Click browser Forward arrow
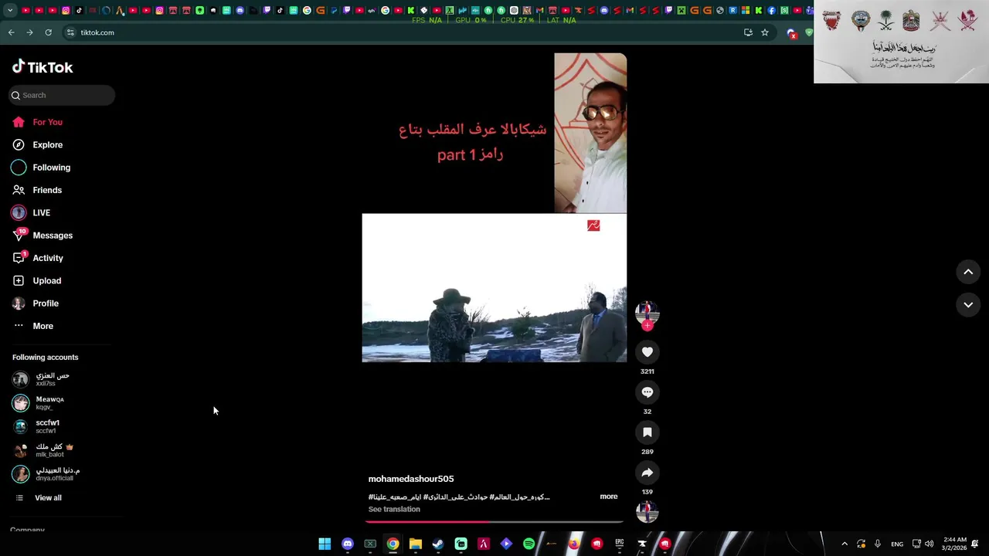The height and width of the screenshot is (556, 989). pos(29,32)
